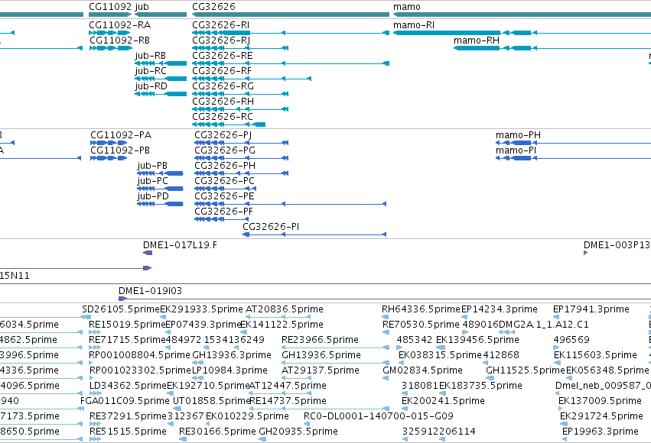Click the jub-RC transcript label
The image size is (651, 443).
[x=151, y=71]
